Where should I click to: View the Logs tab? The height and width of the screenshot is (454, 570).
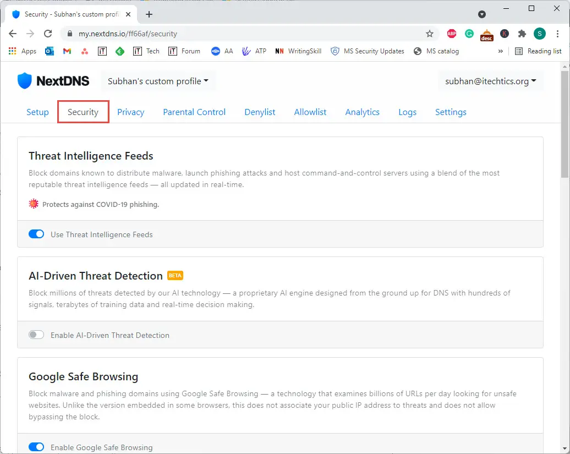(408, 112)
